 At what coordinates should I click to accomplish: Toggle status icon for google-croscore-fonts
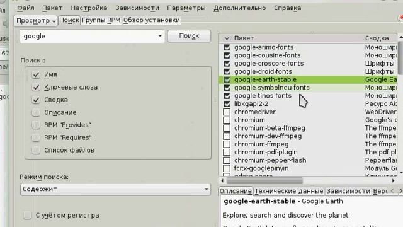pyautogui.click(x=227, y=64)
